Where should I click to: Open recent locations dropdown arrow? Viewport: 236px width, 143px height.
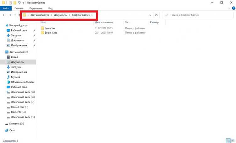tap(15, 15)
